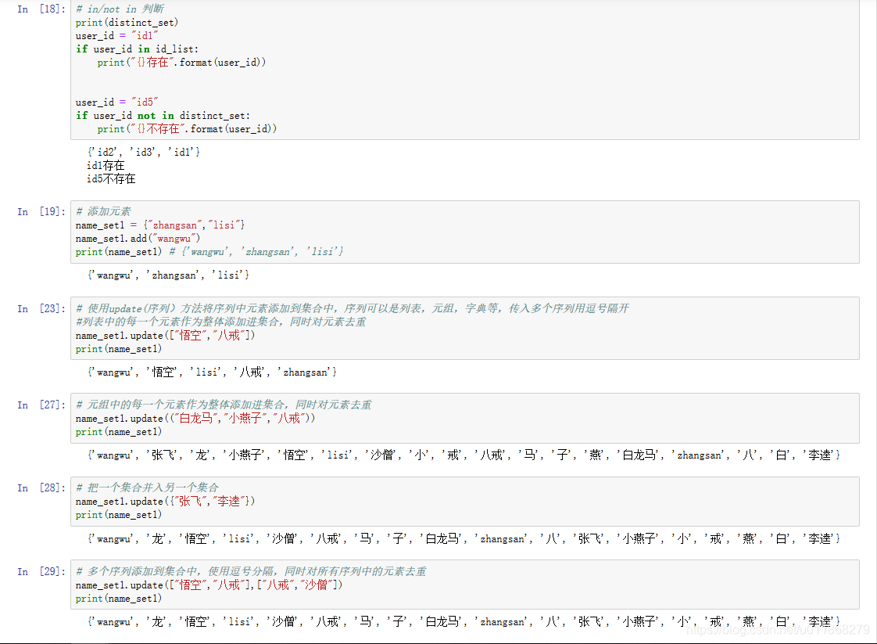Click output {'id2', 'id3', 'id1'}

(144, 153)
